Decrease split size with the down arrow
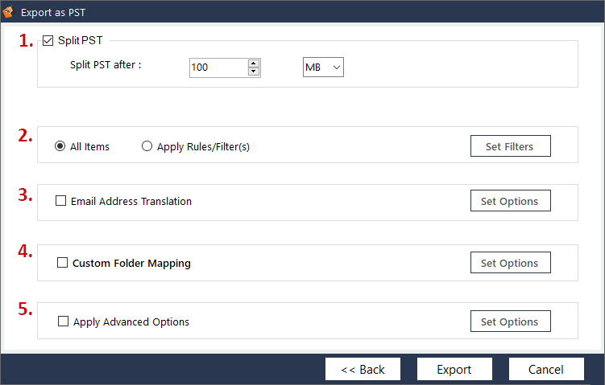The width and height of the screenshot is (605, 385). pos(254,72)
